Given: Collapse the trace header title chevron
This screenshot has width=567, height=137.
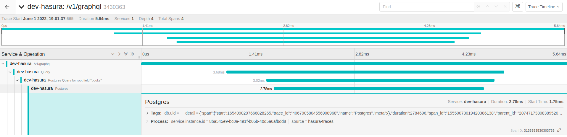Looking at the screenshot, I should 21,7.
